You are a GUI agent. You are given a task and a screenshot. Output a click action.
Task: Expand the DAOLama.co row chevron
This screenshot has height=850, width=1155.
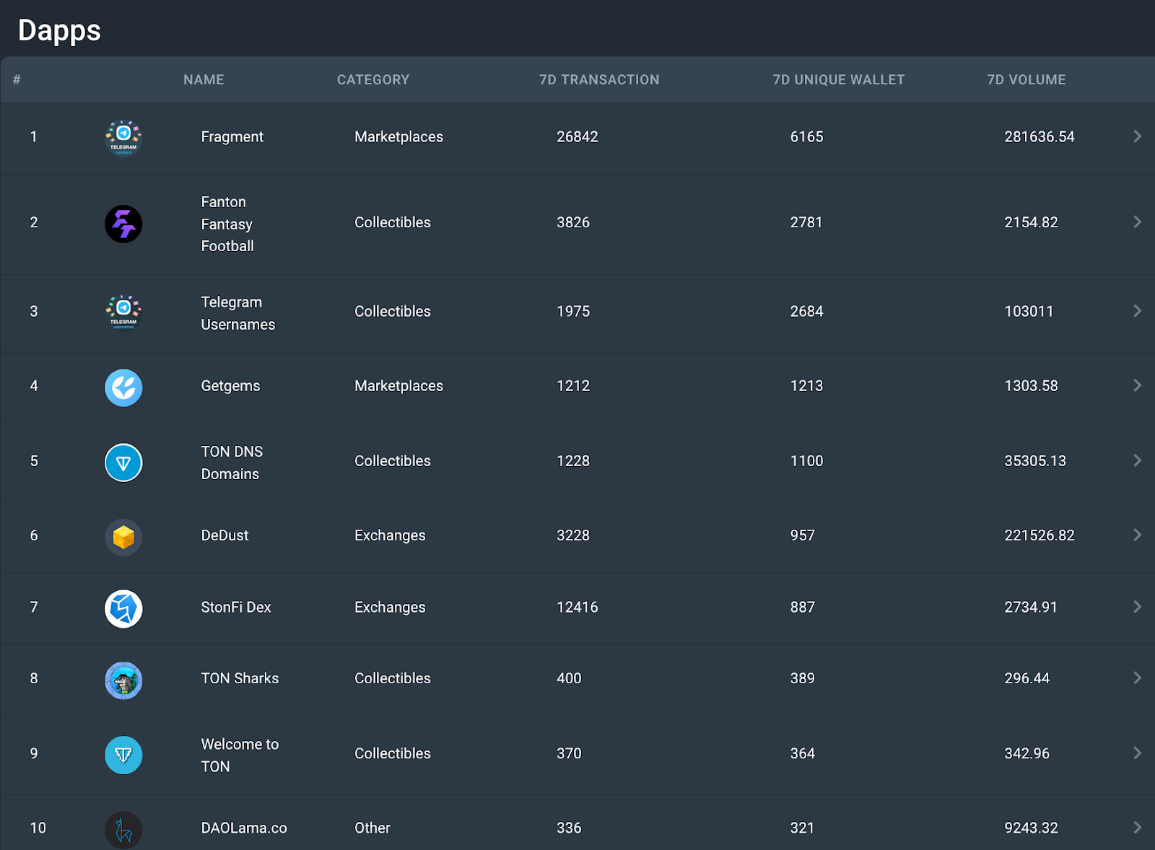coord(1137,828)
